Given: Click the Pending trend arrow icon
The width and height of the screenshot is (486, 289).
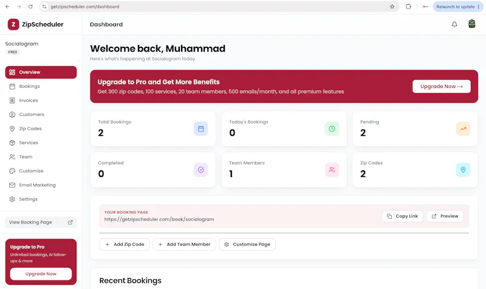Looking at the screenshot, I should (x=463, y=129).
